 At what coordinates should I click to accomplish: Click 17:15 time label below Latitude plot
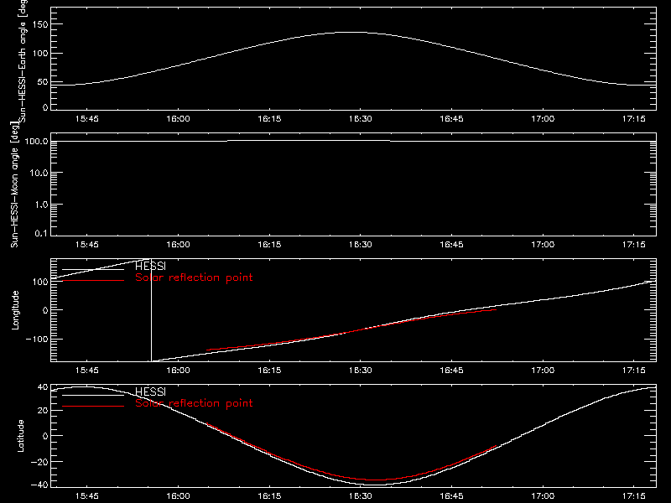point(634,496)
